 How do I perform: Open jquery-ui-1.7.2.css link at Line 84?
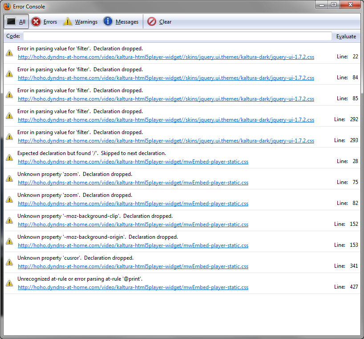click(166, 78)
